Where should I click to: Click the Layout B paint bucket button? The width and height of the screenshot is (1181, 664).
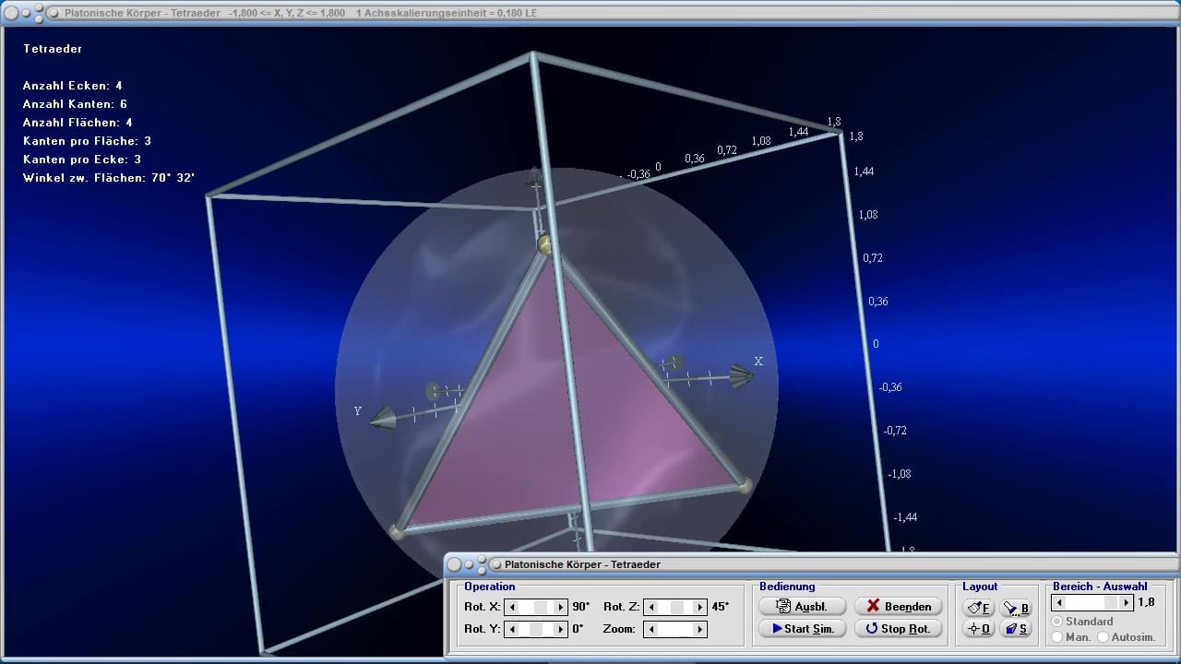pos(1016,608)
